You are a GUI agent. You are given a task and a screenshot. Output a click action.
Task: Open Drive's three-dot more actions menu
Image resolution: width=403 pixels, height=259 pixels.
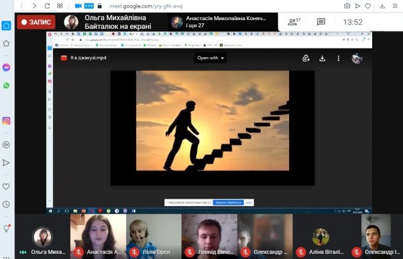point(339,58)
